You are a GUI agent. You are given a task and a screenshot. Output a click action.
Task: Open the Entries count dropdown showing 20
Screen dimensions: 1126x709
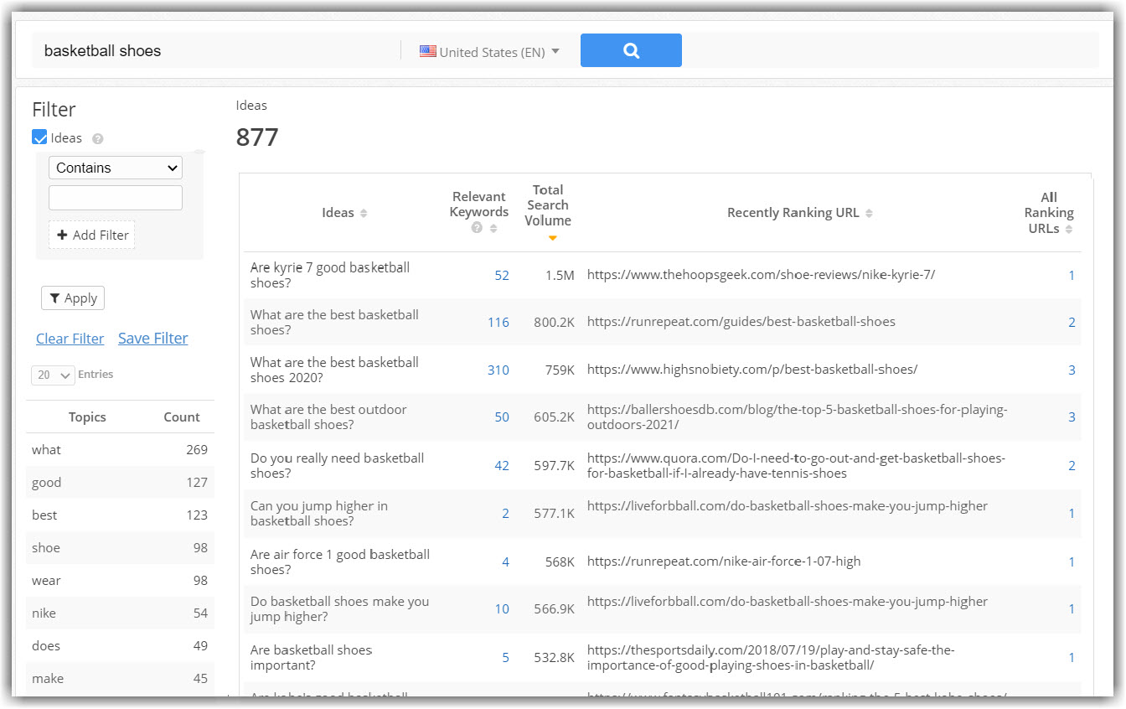click(52, 375)
